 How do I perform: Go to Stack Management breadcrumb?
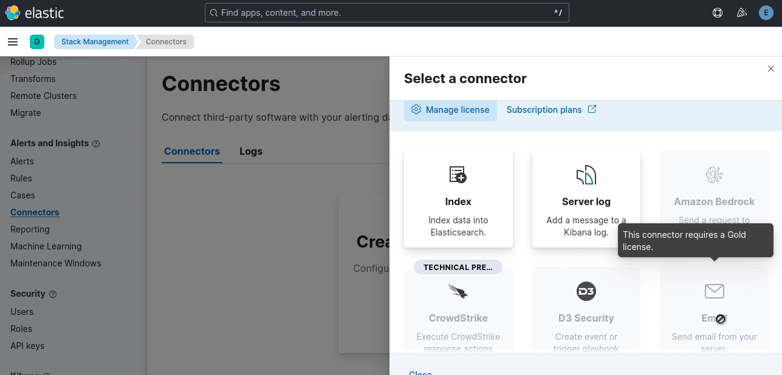coord(95,42)
